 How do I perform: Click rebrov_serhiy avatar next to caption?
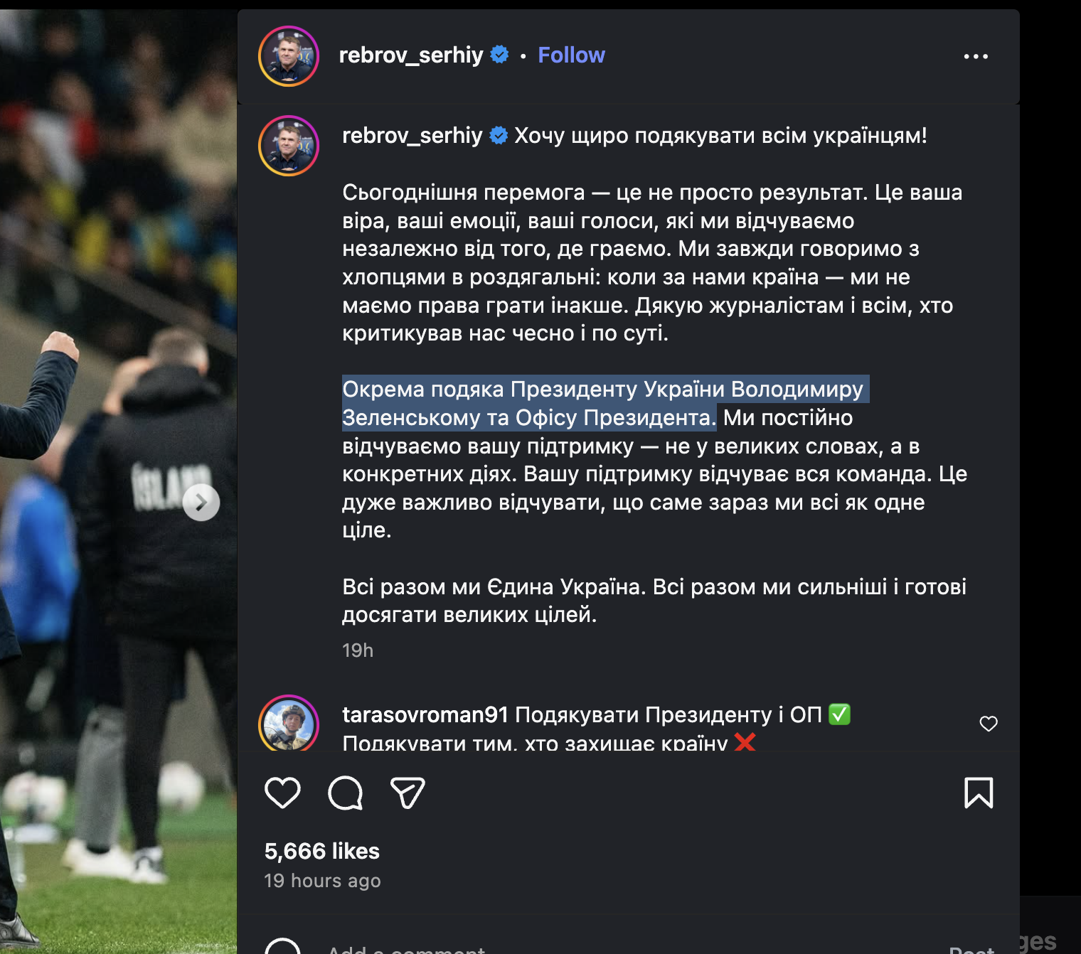point(289,146)
